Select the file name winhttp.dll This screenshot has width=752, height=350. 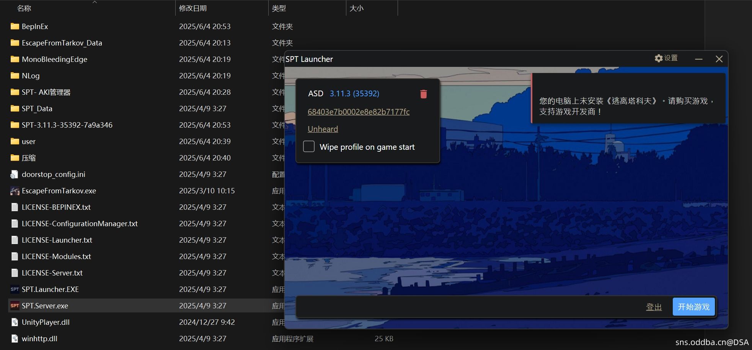tap(39, 339)
